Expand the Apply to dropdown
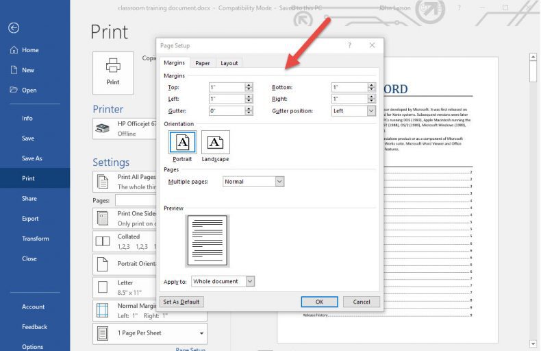The height and width of the screenshot is (351, 541). [250, 281]
